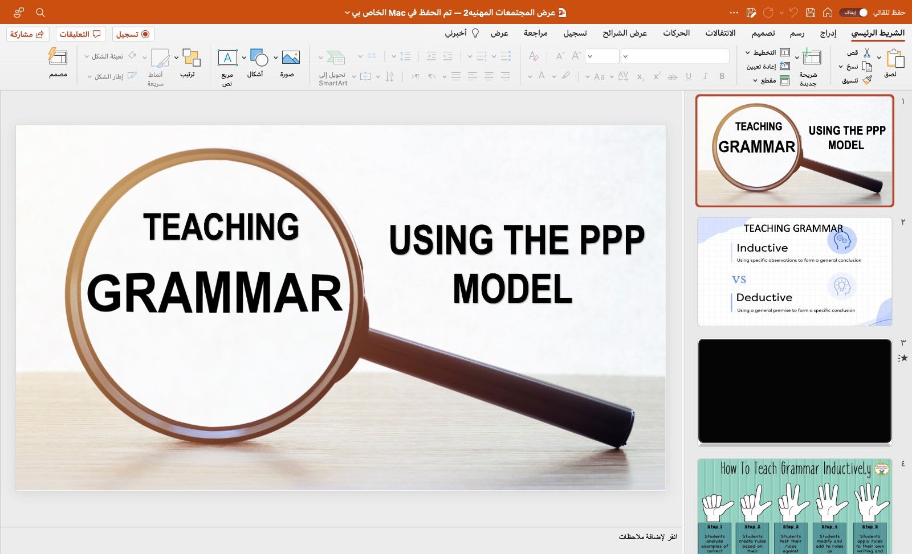This screenshot has height=554, width=912.
Task: Toggle justified text alignment
Action: [456, 76]
